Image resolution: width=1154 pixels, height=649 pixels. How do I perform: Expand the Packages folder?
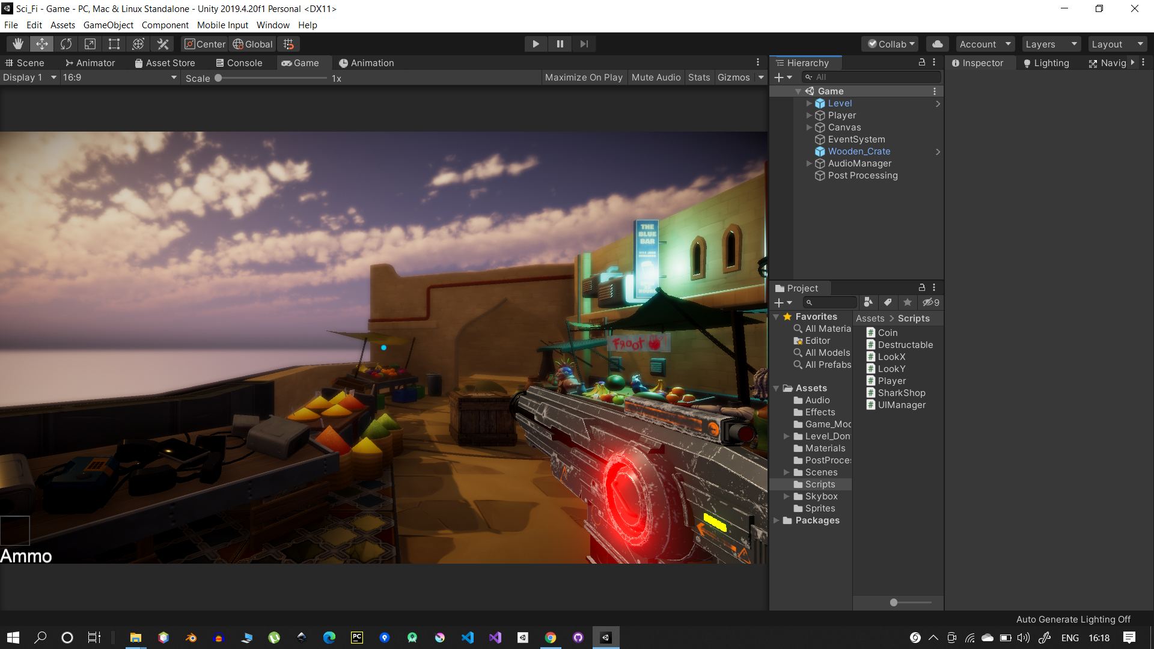coord(777,520)
